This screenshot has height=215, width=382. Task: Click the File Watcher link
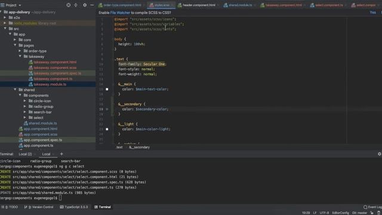click(120, 13)
